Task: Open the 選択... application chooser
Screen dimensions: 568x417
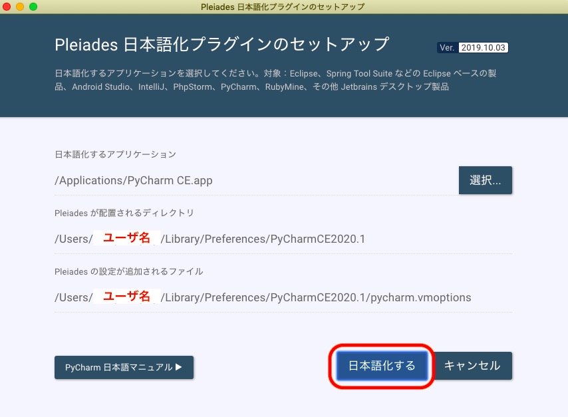Action: pos(485,180)
